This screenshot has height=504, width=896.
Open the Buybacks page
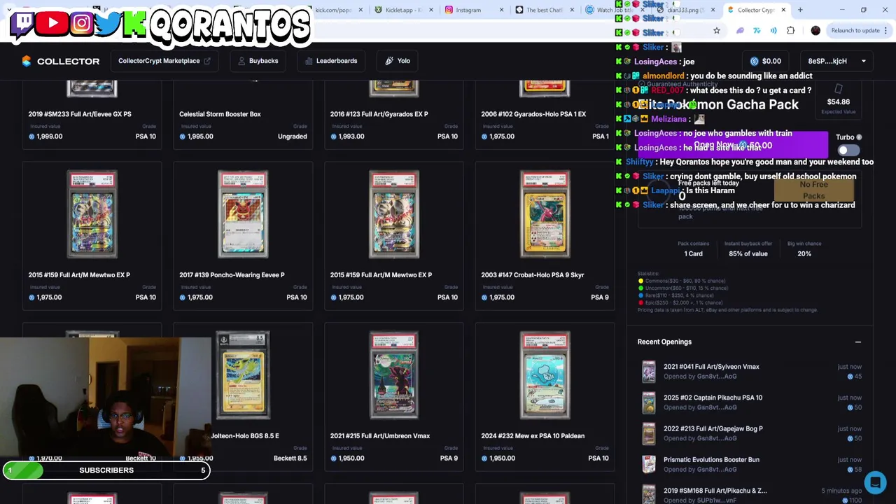[258, 61]
